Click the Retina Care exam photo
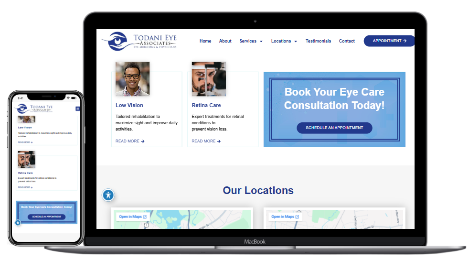 click(x=209, y=79)
